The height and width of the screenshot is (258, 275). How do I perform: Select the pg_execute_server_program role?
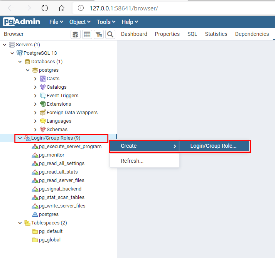[x=70, y=147]
